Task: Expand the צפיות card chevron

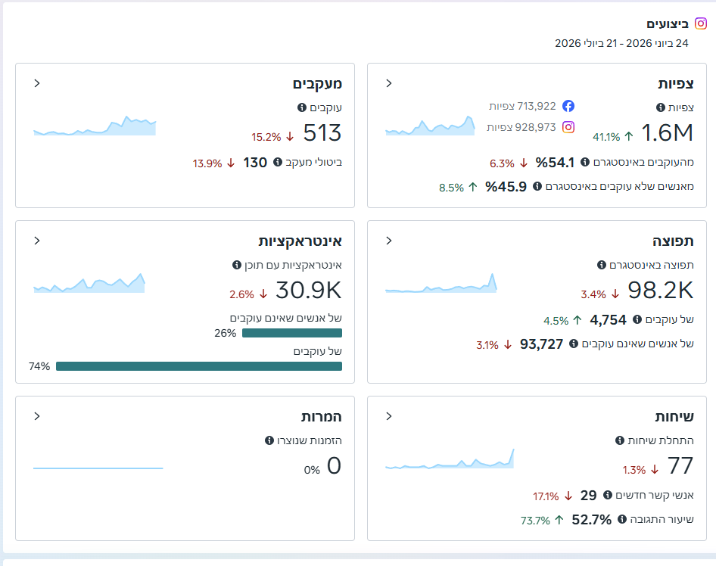Action: pos(389,83)
